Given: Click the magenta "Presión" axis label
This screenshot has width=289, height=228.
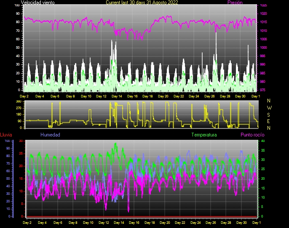Looking at the screenshot, I should (235, 3).
